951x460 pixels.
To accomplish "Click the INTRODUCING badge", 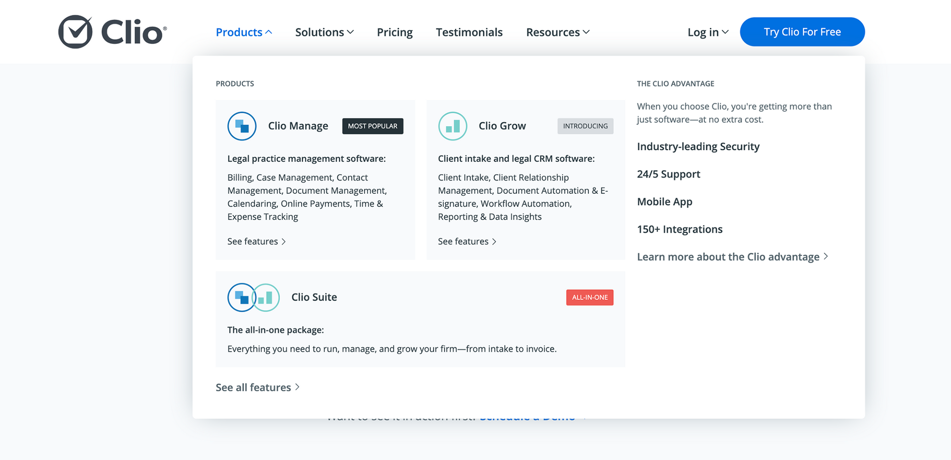I will coord(585,126).
